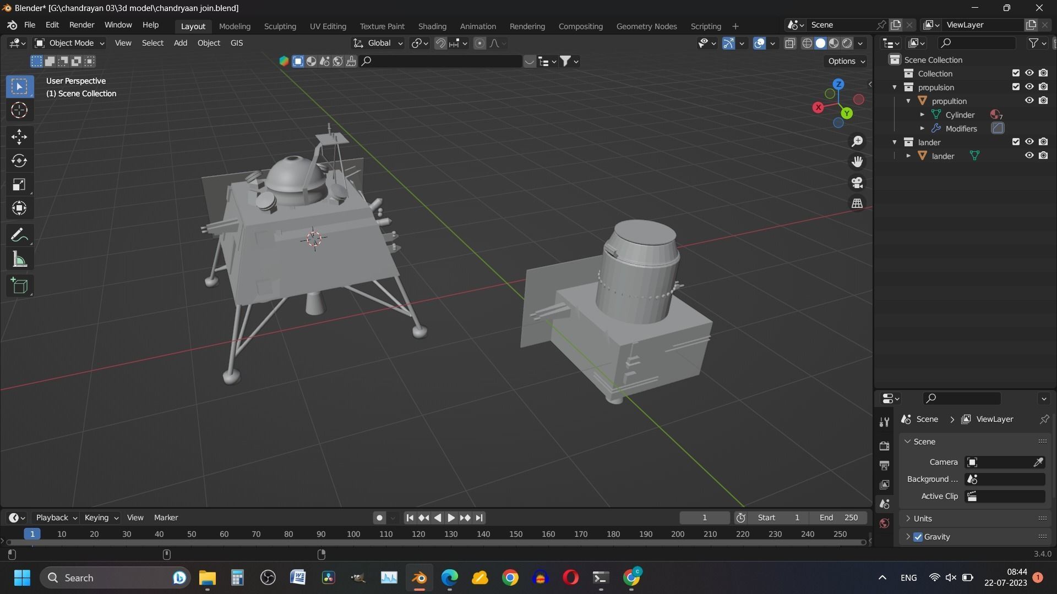
Task: Click frame 100 on the timeline
Action: pyautogui.click(x=353, y=534)
